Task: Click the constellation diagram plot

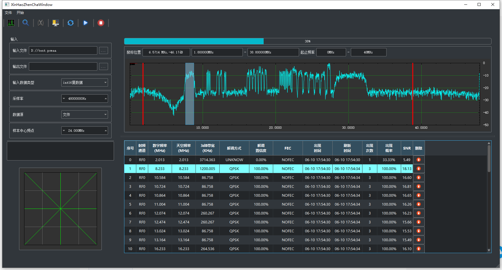Action: pos(60,209)
